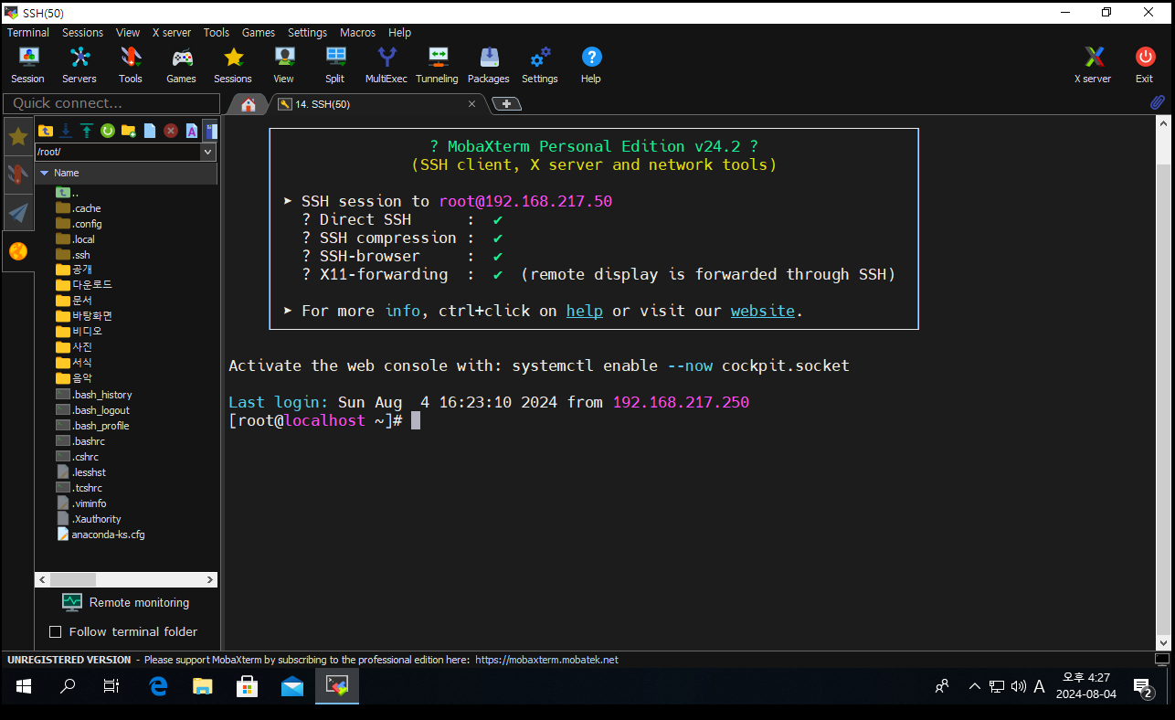Go to parent folder icon in SFTP toolbar
Image resolution: width=1175 pixels, height=720 pixels.
(45, 131)
